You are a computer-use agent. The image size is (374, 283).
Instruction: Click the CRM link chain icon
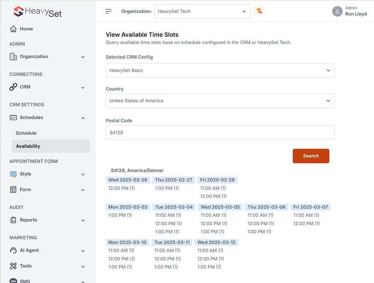[13, 87]
